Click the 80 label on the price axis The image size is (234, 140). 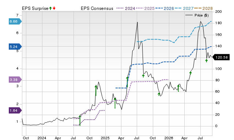[217, 80]
